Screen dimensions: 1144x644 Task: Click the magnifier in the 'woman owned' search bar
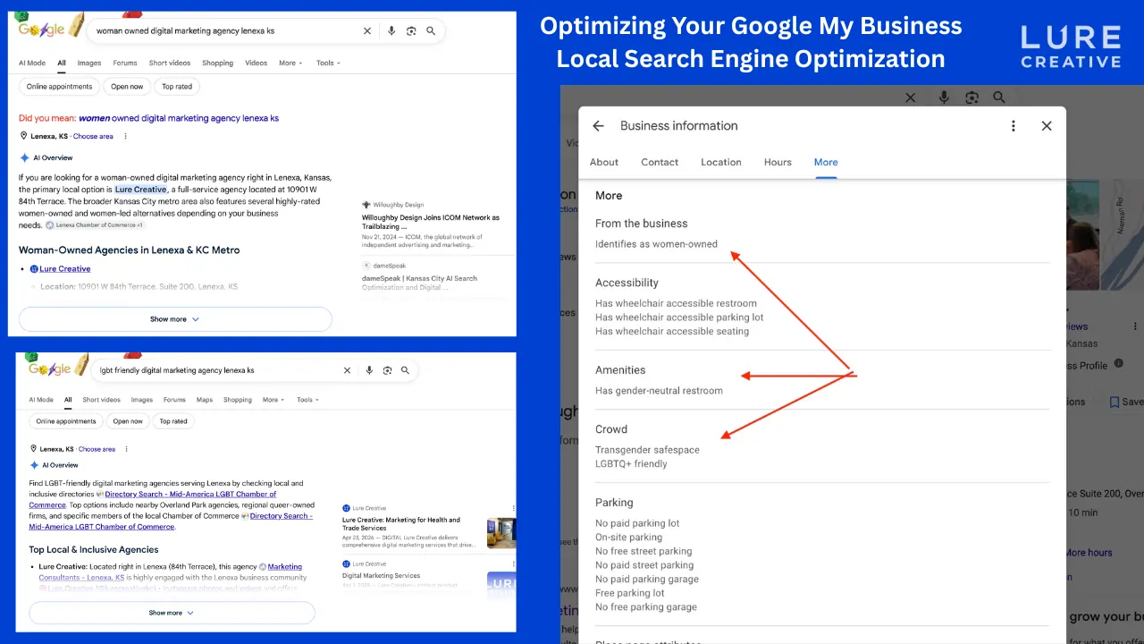point(431,30)
